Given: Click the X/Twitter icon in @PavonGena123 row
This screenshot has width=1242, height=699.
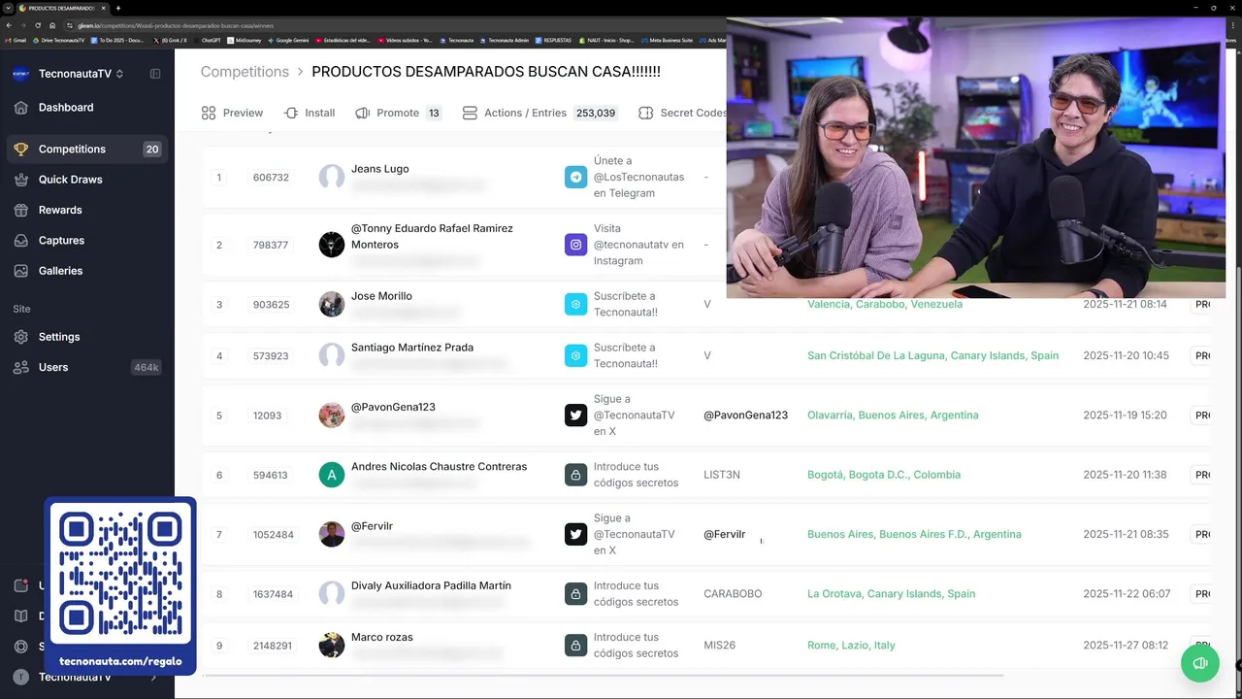Looking at the screenshot, I should tap(576, 416).
